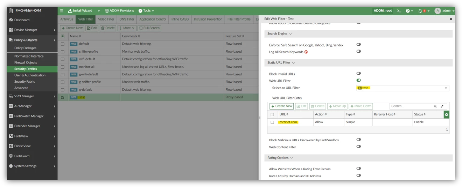Check the monitor-all profile checkbox
Viewport: 462px width, 187px height.
click(x=63, y=67)
